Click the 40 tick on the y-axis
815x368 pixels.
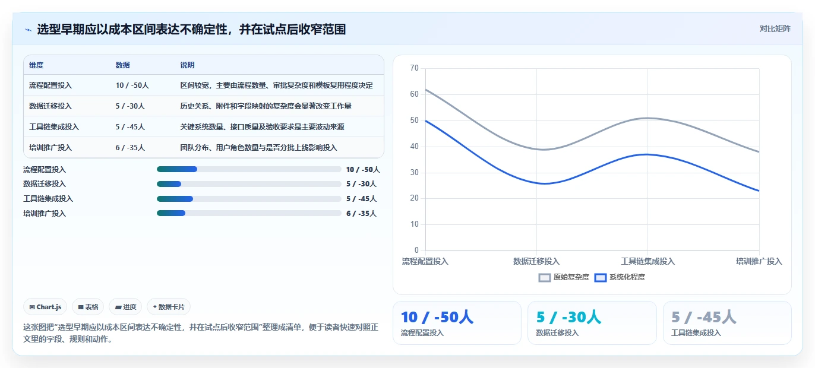(414, 147)
